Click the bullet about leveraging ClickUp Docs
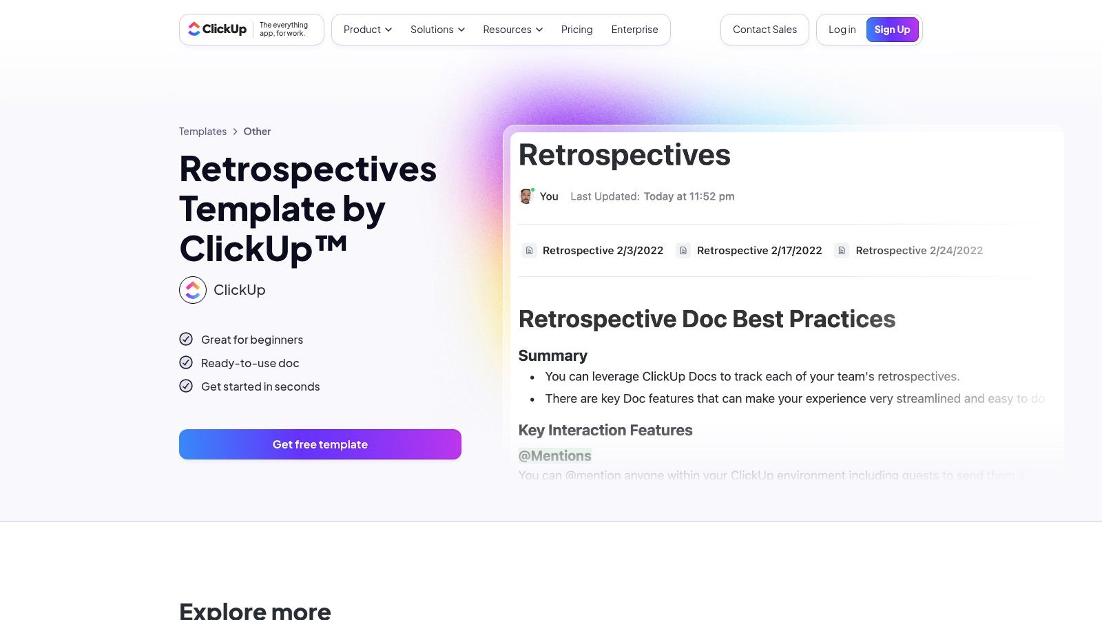Screen dimensions: 1102x620 (x=752, y=377)
